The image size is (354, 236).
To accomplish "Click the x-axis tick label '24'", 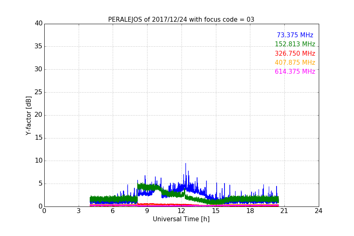I will coord(318,211).
